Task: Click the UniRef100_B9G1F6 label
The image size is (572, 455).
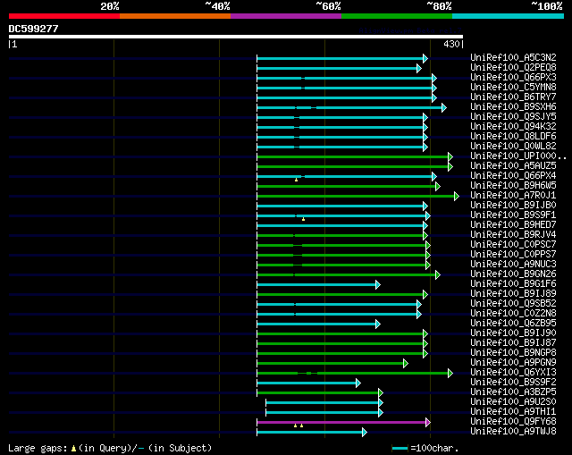Action: 513,284
